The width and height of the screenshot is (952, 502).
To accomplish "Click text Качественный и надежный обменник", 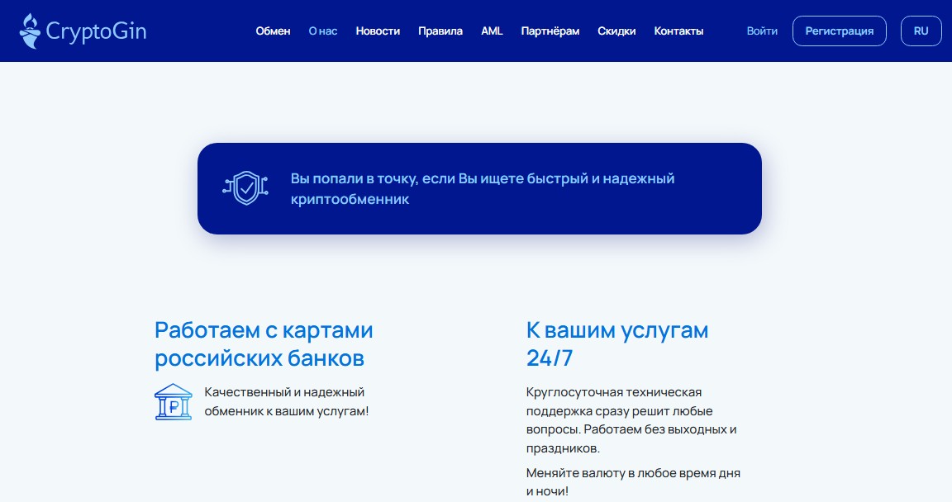I will [287, 401].
